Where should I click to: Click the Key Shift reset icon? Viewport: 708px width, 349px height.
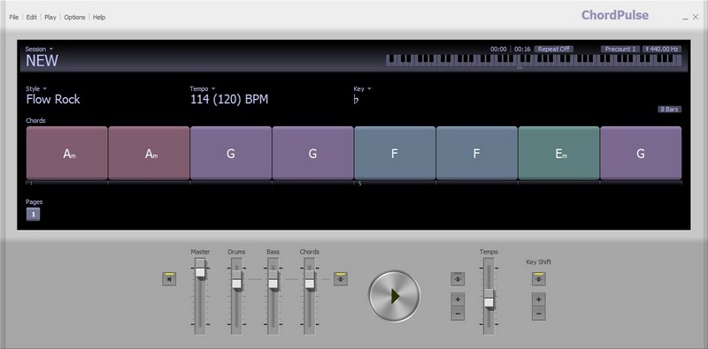539,279
